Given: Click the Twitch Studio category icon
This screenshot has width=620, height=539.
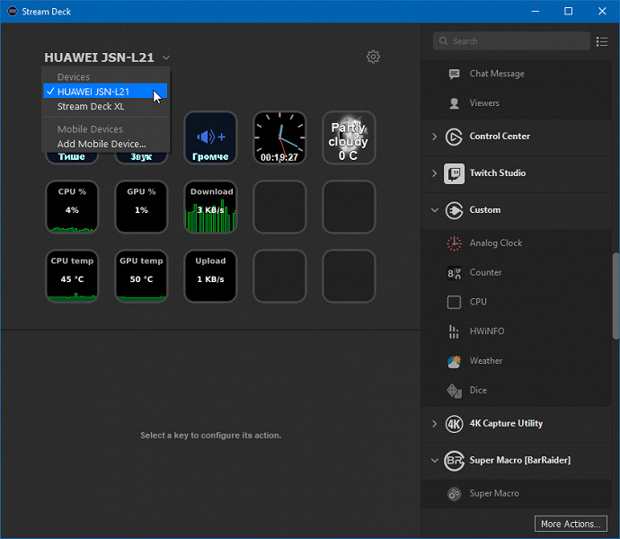Looking at the screenshot, I should point(454,173).
